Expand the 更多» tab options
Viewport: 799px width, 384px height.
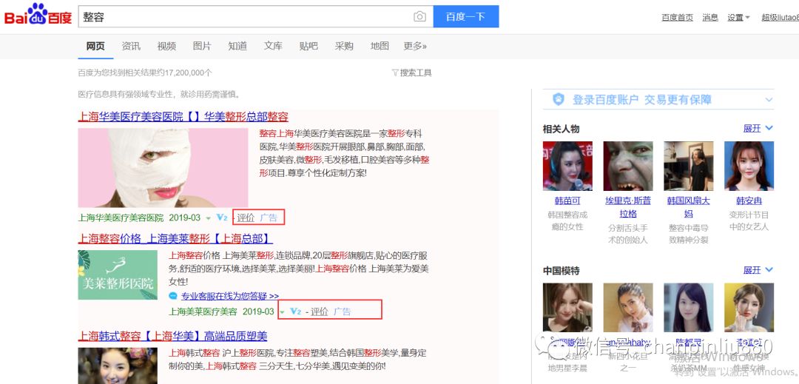(x=415, y=47)
